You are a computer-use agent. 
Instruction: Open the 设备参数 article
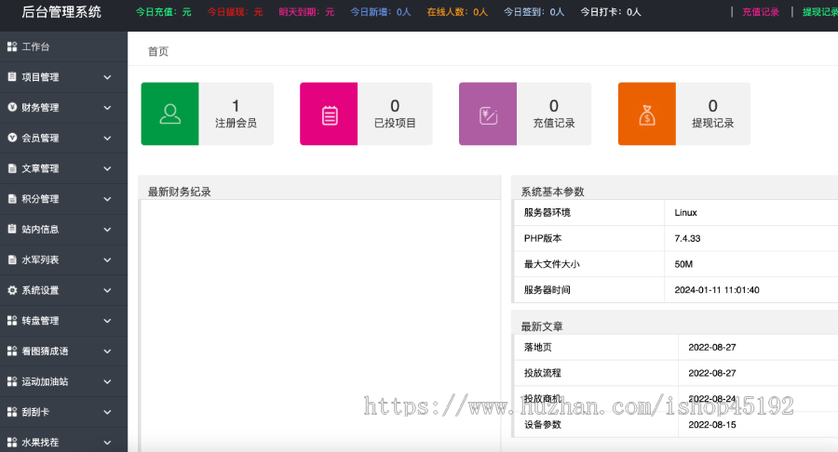pos(543,425)
